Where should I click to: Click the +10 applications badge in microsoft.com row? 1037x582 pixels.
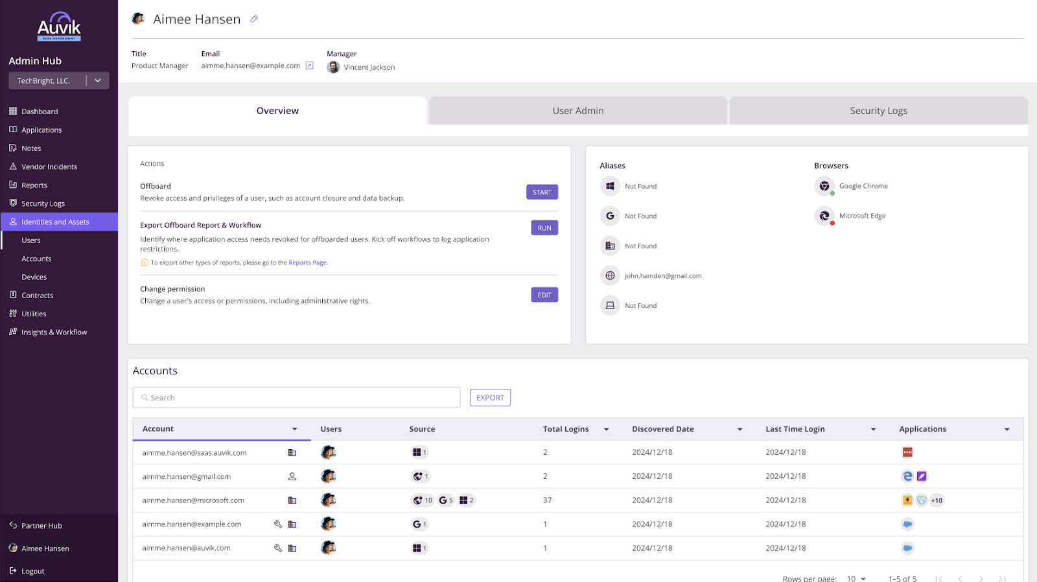pyautogui.click(x=937, y=500)
